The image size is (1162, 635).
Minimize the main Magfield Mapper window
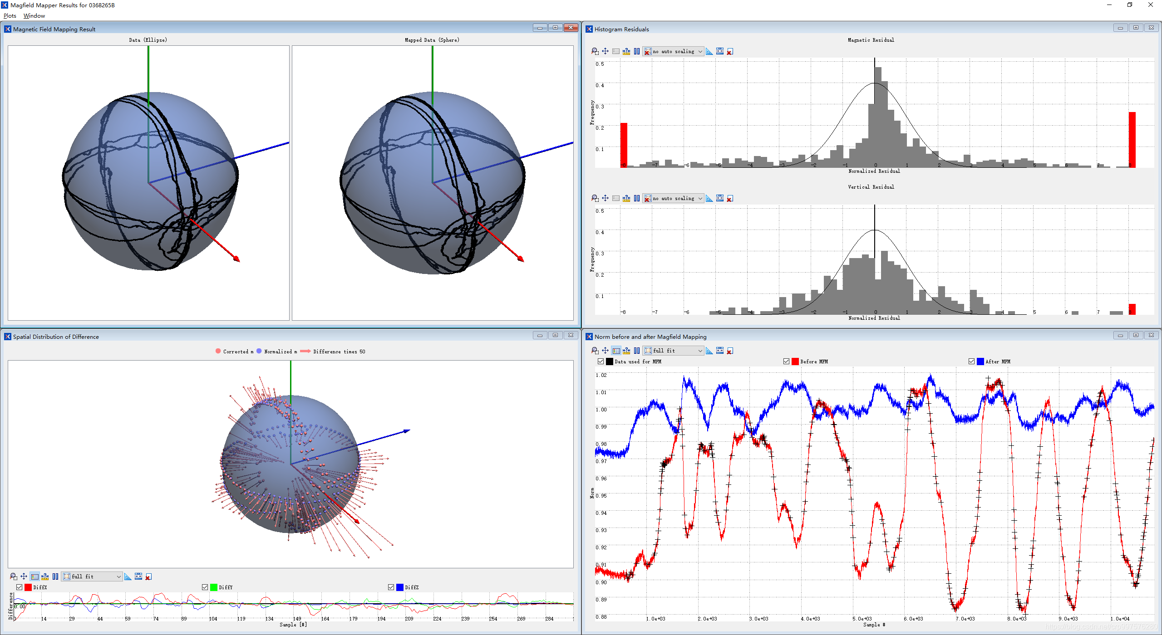(x=1109, y=5)
